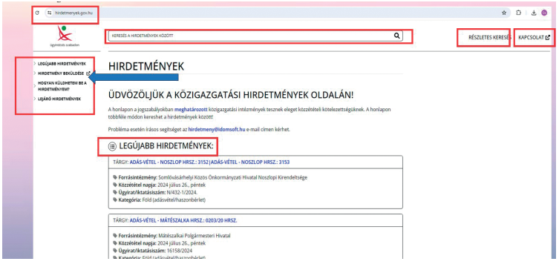
Task: Click the chevron before Legújabb hirdetmények sidebar item
Action: point(35,63)
